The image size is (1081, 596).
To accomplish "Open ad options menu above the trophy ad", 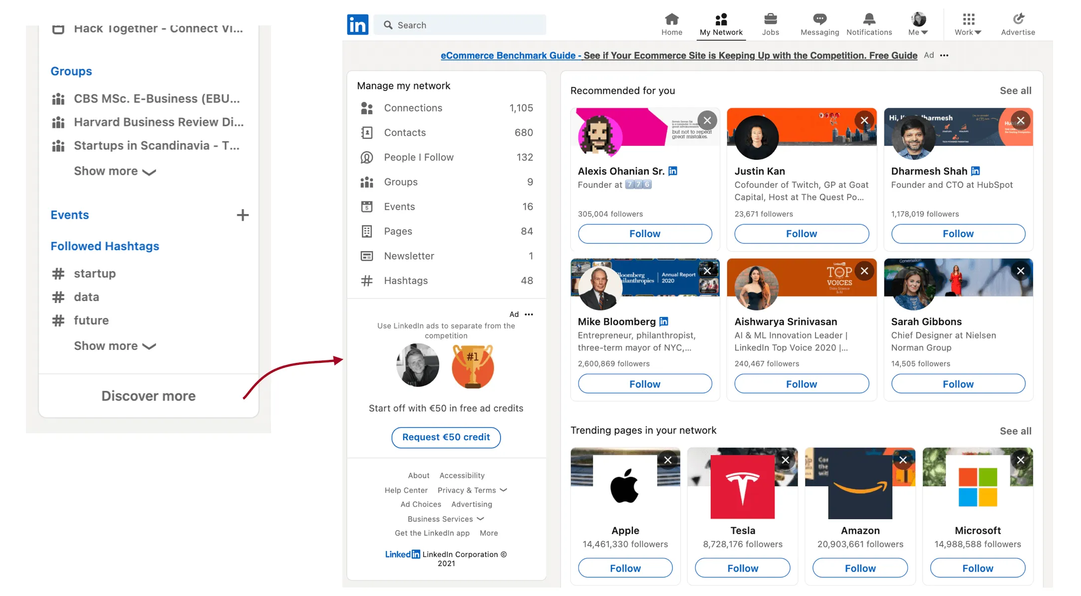I will [x=529, y=314].
